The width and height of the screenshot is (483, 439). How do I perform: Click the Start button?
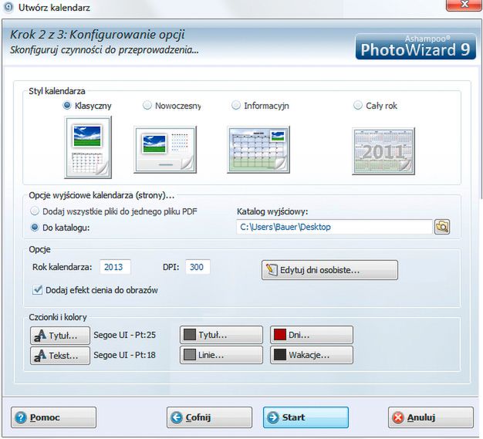(x=306, y=417)
